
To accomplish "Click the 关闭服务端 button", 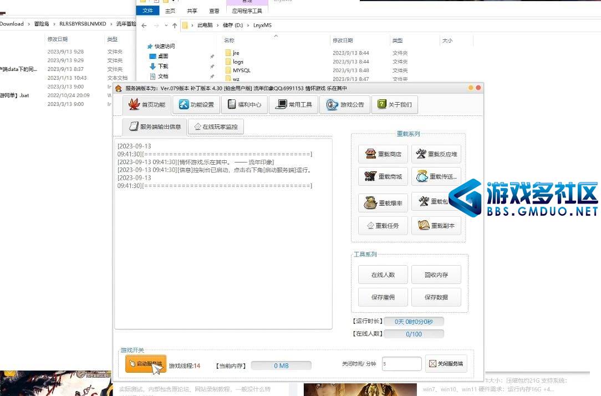I will click(446, 363).
